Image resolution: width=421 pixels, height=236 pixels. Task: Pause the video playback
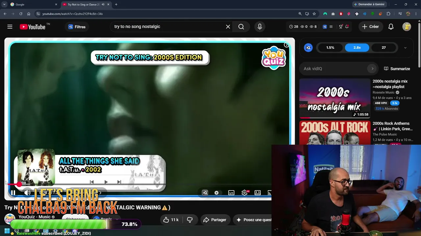13,193
